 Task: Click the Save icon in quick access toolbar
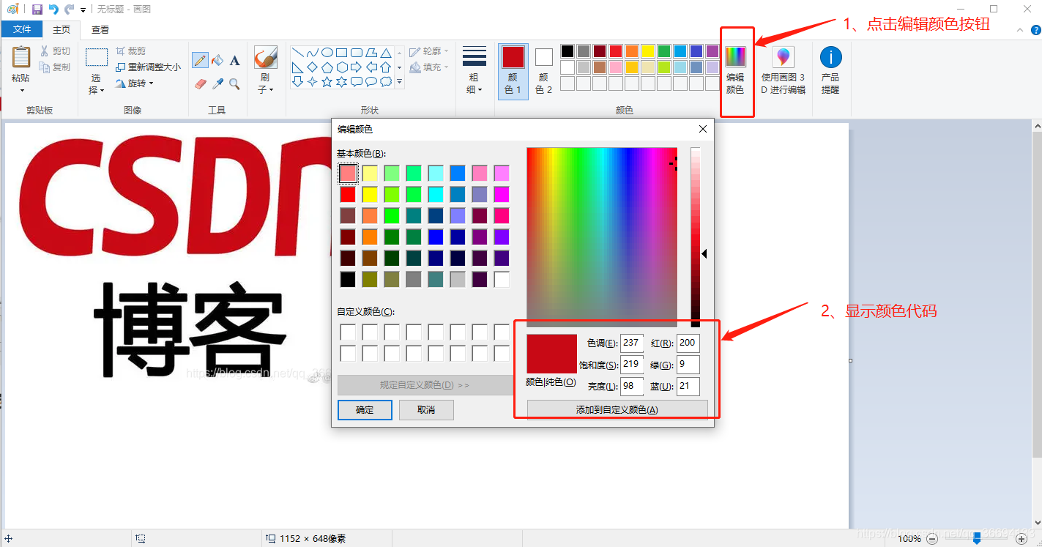point(37,10)
